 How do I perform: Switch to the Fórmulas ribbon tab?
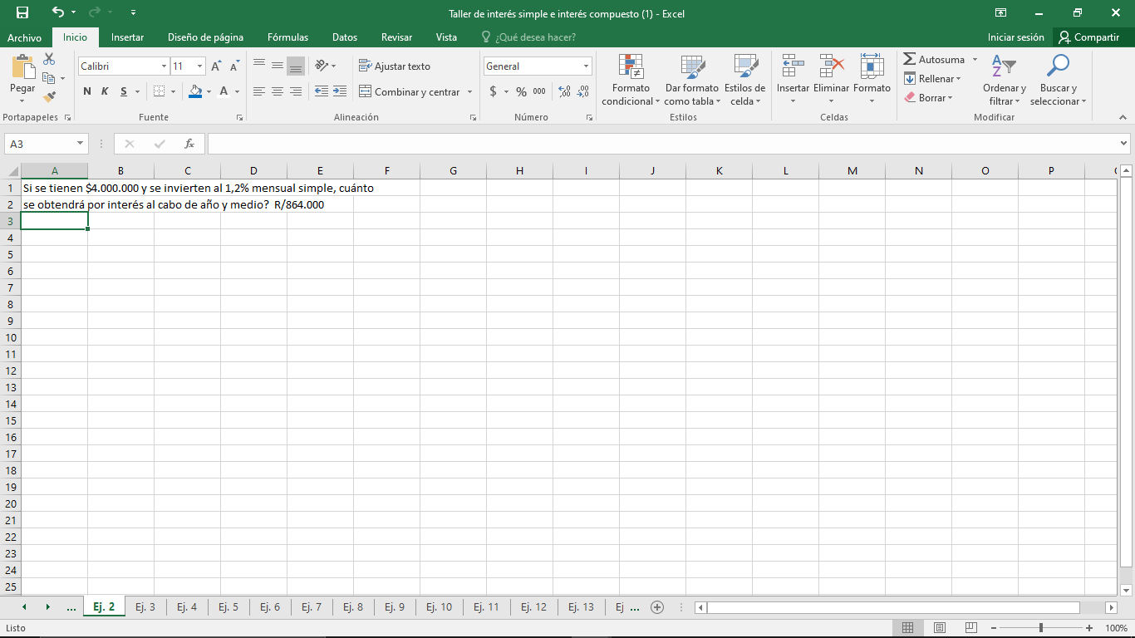[287, 37]
